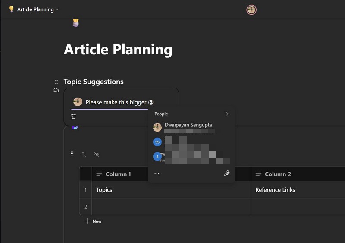Select the SS avatar person suggestion
This screenshot has height=243, width=345.
pyautogui.click(x=191, y=142)
